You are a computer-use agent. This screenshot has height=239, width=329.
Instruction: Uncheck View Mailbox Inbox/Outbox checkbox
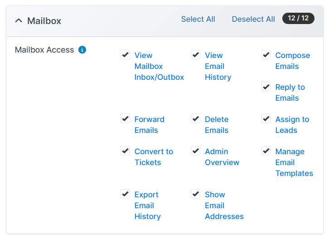pyautogui.click(x=125, y=55)
